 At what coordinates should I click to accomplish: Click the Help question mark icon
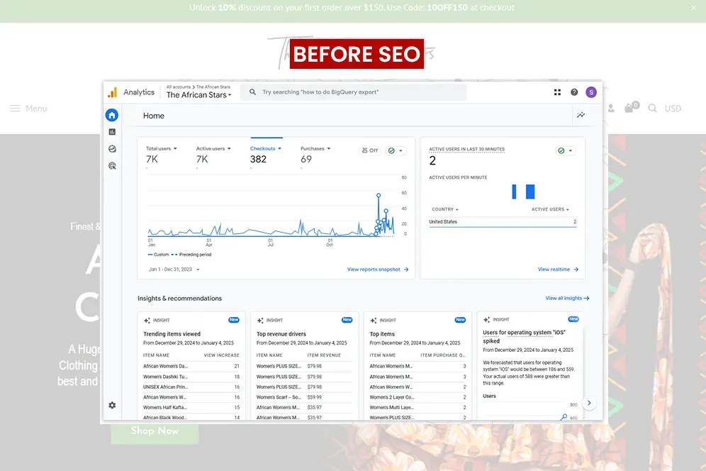(574, 92)
